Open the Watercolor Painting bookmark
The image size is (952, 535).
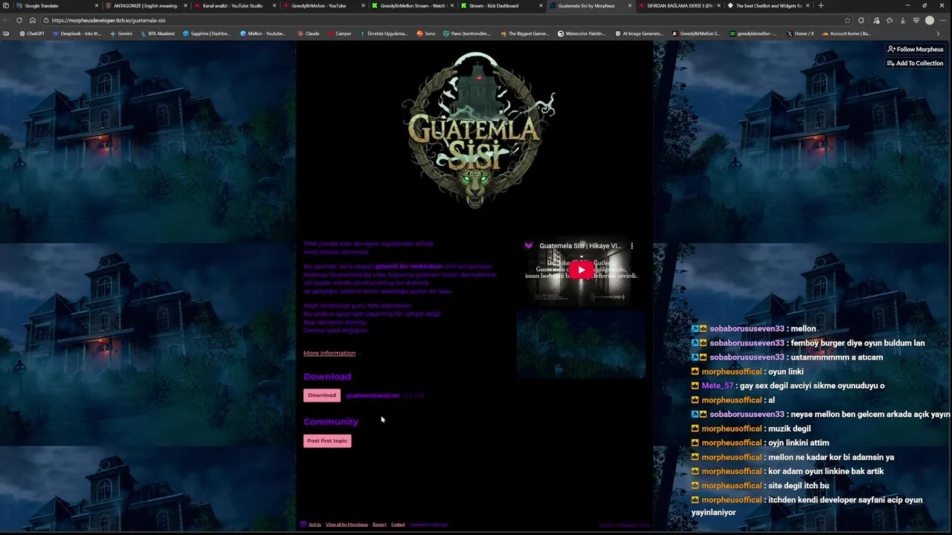[582, 33]
